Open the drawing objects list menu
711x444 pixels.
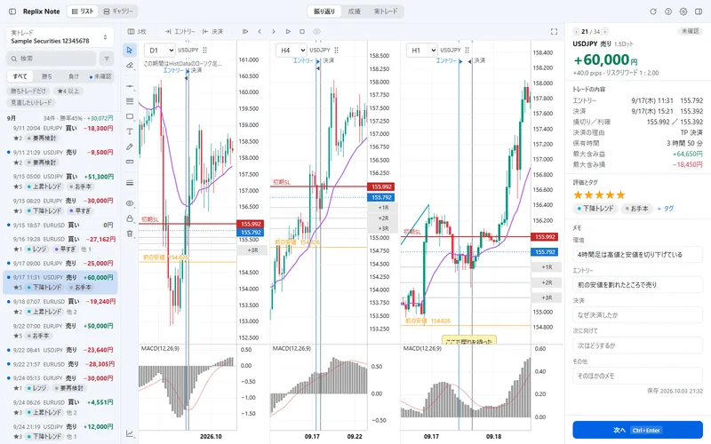click(130, 183)
